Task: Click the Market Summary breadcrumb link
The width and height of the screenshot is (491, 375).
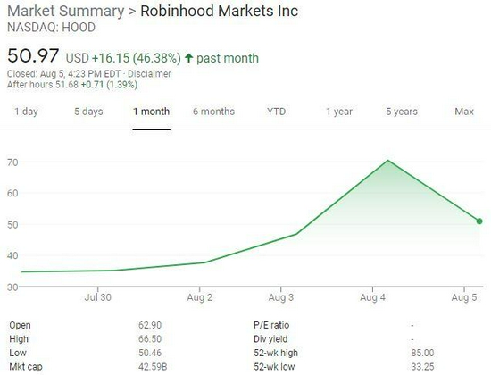Action: (x=66, y=12)
